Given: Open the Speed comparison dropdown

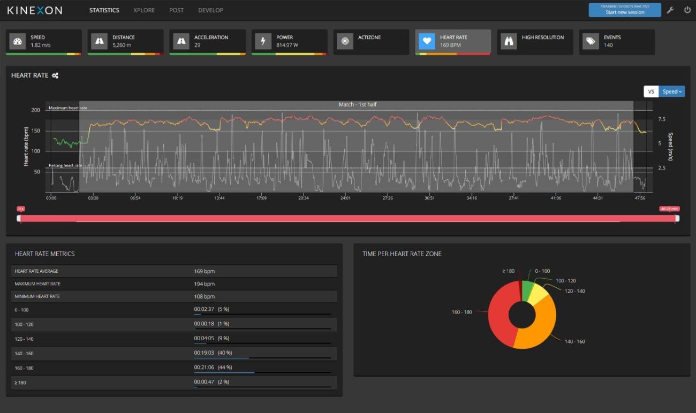Looking at the screenshot, I should tap(672, 91).
